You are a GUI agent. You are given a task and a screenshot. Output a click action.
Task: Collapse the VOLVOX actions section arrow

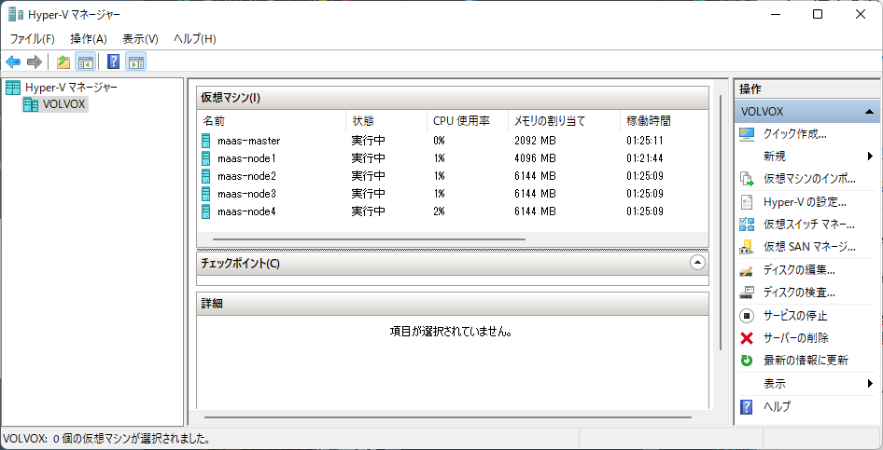click(x=869, y=112)
